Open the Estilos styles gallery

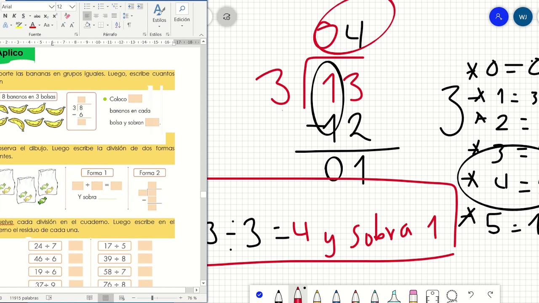159,15
